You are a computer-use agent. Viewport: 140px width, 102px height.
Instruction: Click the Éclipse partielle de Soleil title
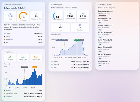[x=14, y=8]
